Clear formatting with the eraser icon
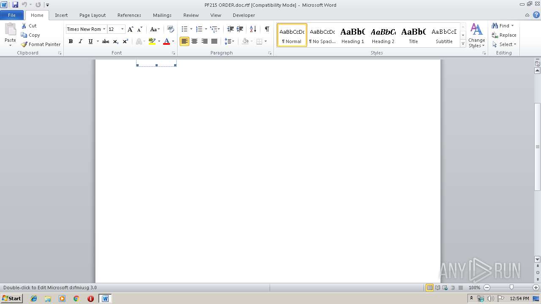Viewport: 541px width, 304px height. click(171, 29)
